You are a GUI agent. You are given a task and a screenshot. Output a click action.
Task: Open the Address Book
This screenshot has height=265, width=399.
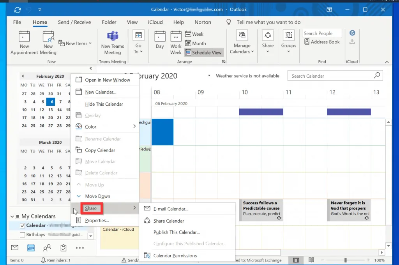click(322, 42)
